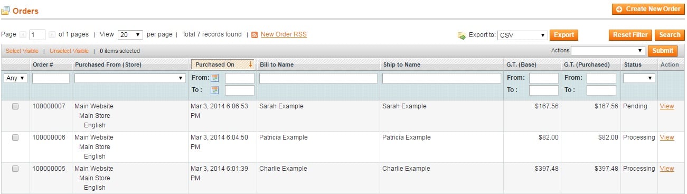Sort by the Bill to Name column header
Image resolution: width=687 pixels, height=194 pixels.
277,64
